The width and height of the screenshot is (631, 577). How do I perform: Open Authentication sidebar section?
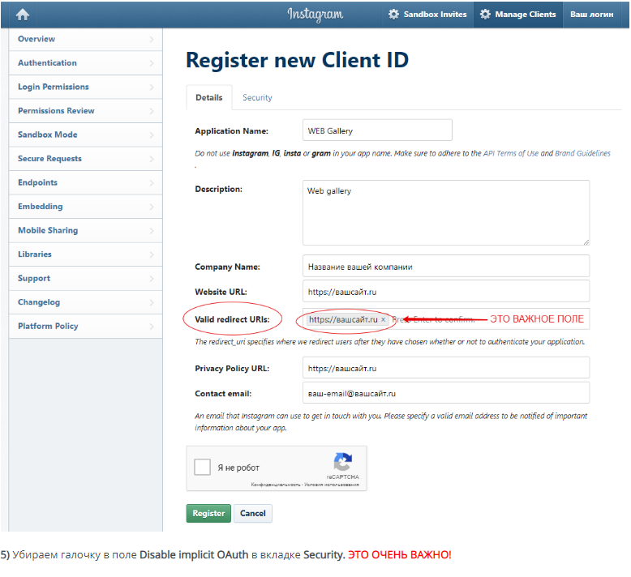click(x=86, y=63)
